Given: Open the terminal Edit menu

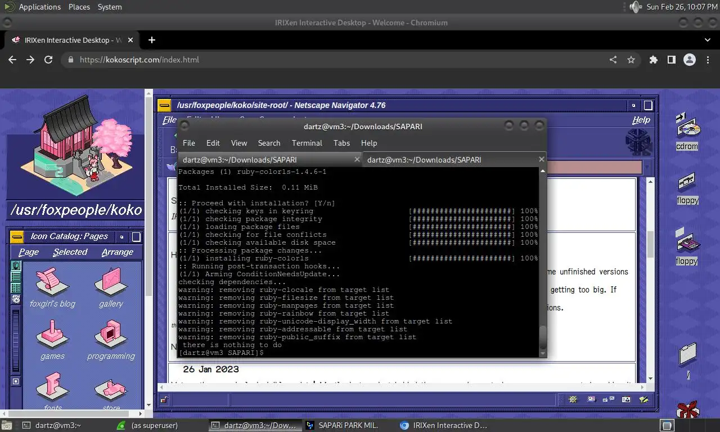Looking at the screenshot, I should [x=213, y=143].
